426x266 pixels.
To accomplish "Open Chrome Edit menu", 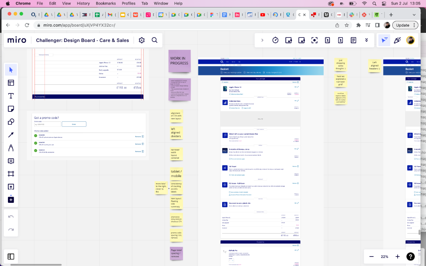I will point(52,3).
